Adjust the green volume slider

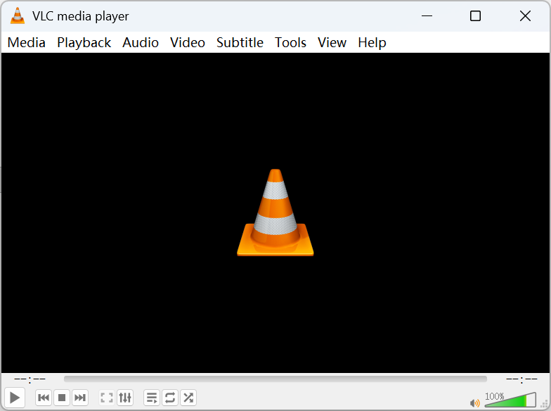coord(510,400)
